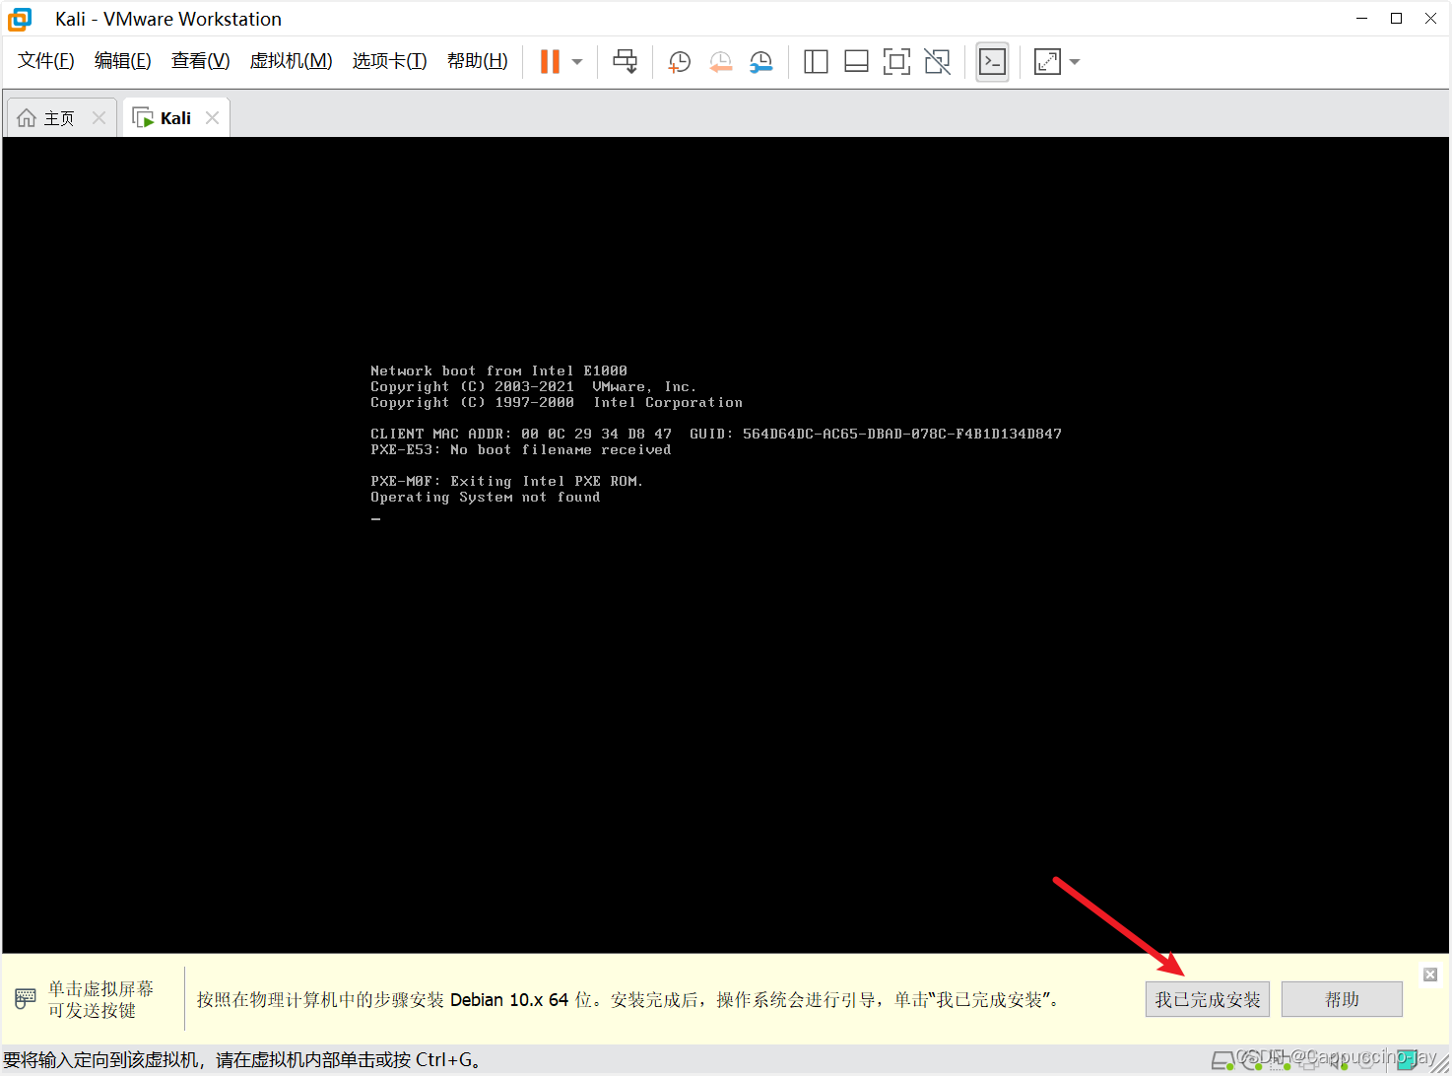Click the stretch guest display icon
The height and width of the screenshot is (1076, 1452).
[1047, 62]
